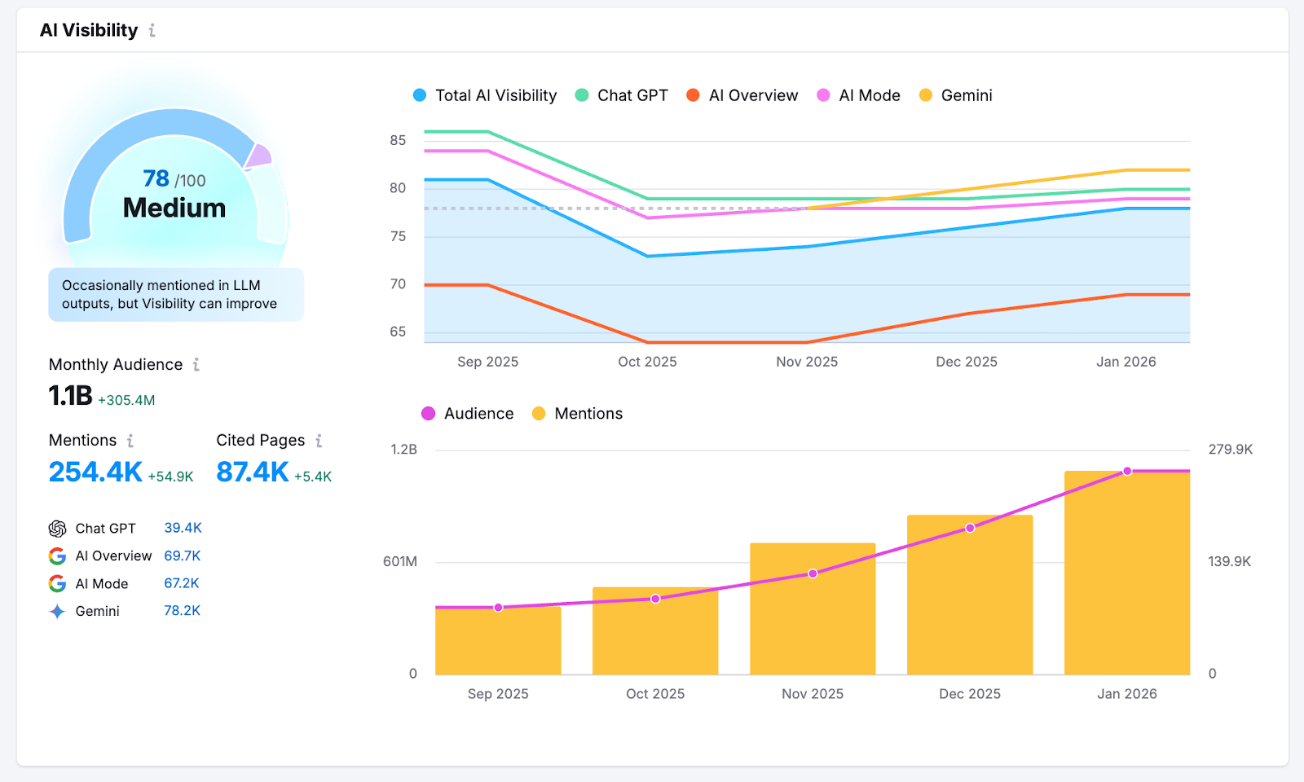Toggle the AI Overview series in the legend
The image size is (1304, 782).
coord(742,95)
